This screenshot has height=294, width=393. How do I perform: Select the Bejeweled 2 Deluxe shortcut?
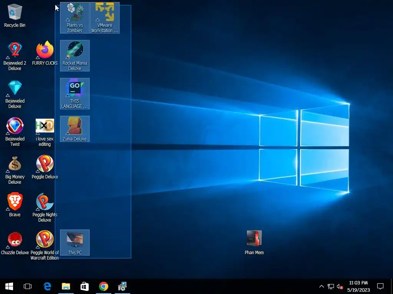point(15,56)
